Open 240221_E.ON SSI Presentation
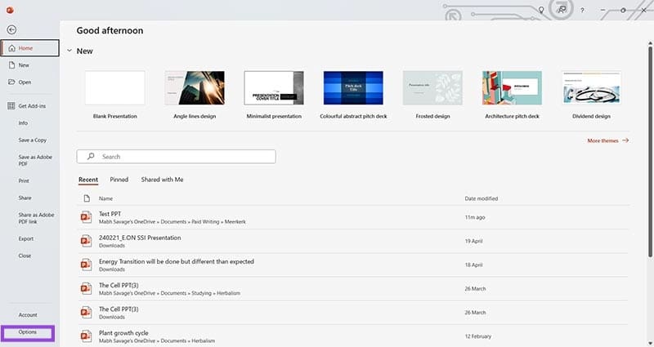Image resolution: width=654 pixels, height=347 pixels. click(x=353, y=241)
